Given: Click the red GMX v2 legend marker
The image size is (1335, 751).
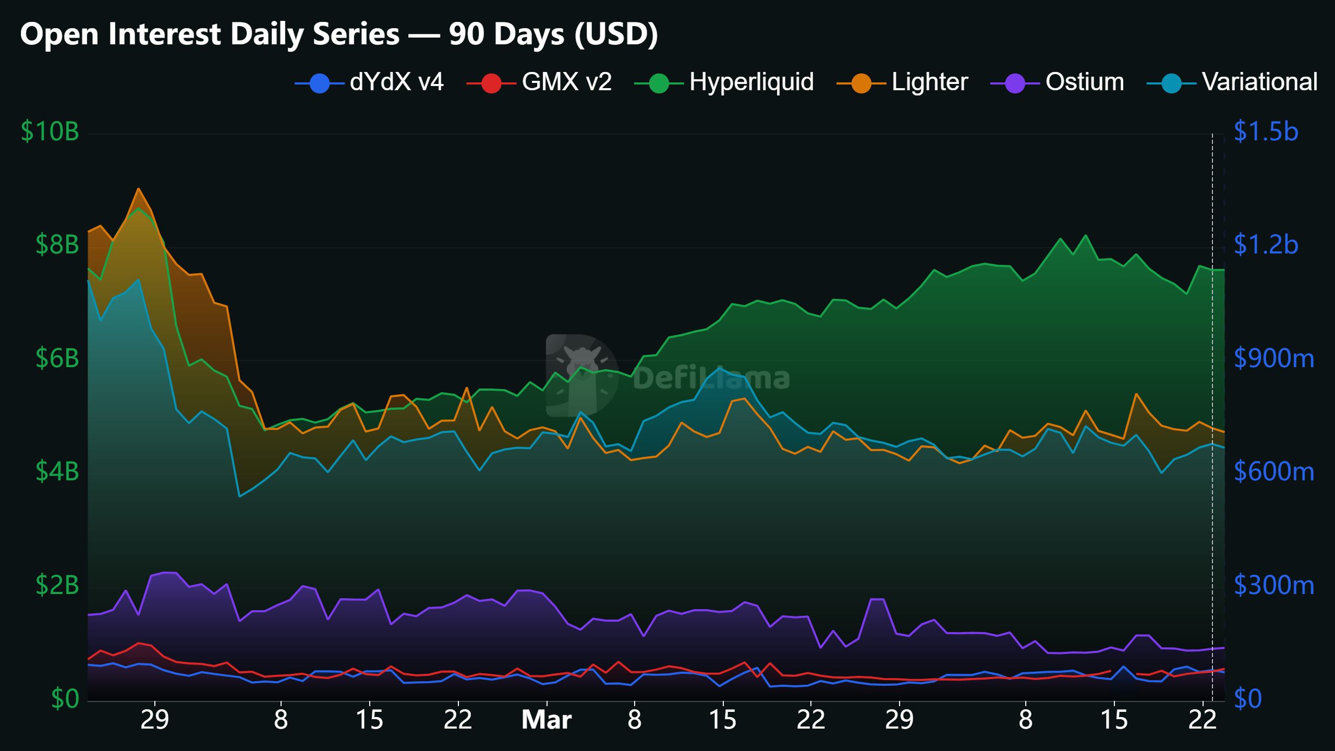Looking at the screenshot, I should pyautogui.click(x=492, y=82).
